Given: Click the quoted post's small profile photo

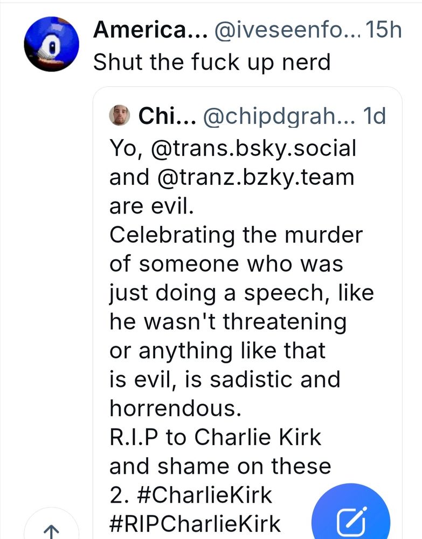Looking at the screenshot, I should (x=119, y=116).
